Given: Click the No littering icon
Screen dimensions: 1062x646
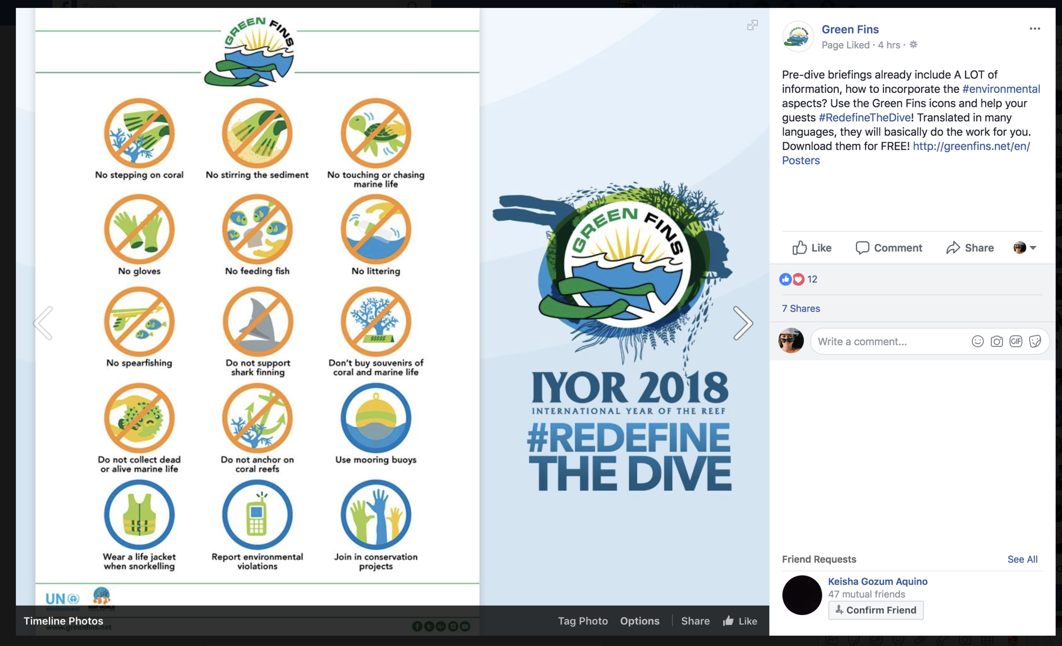Looking at the screenshot, I should [x=376, y=229].
